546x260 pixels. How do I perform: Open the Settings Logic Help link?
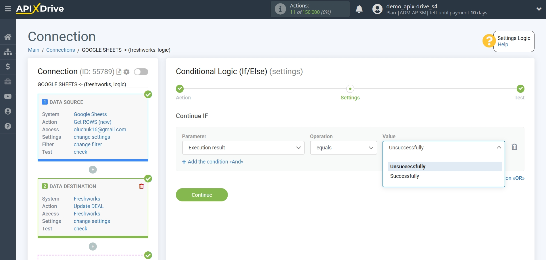pos(503,45)
